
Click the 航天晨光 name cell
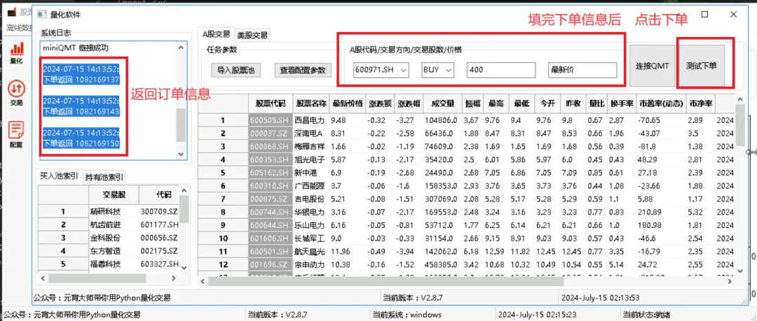coord(311,251)
